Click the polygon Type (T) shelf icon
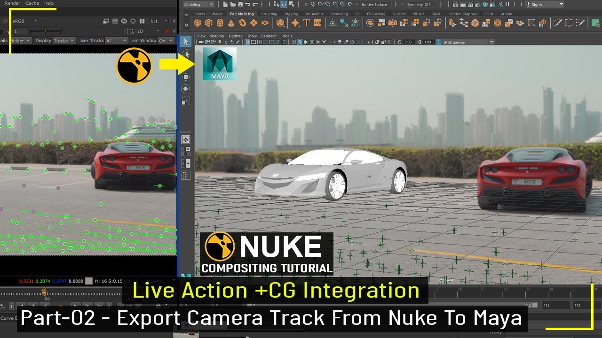The width and height of the screenshot is (602, 338). [x=307, y=23]
